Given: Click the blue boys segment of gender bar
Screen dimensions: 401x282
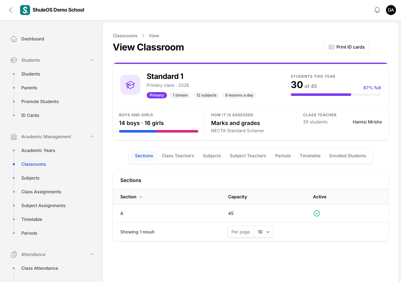Looking at the screenshot, I should click(138, 131).
